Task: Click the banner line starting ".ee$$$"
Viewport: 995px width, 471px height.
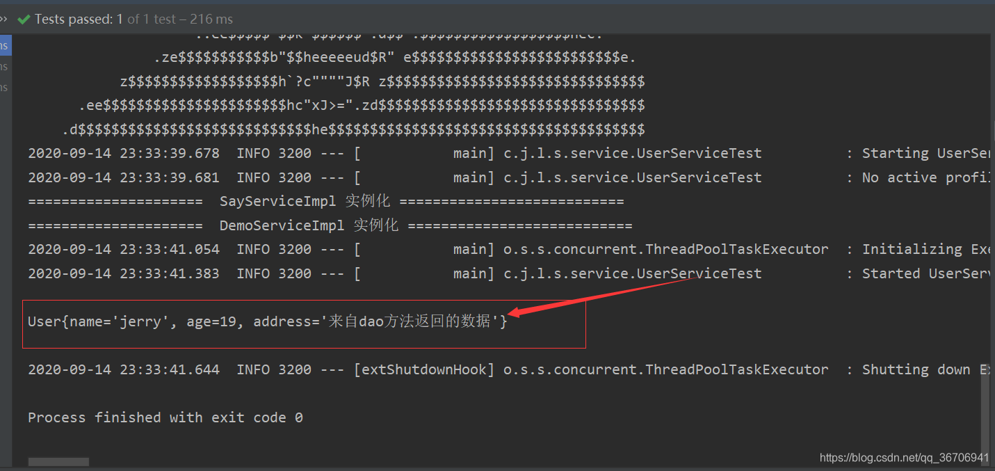Action: click(362, 106)
